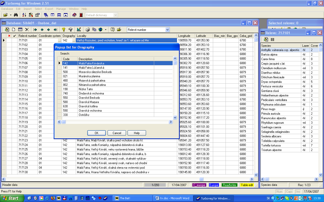Click the globe map icon
Screen dimensions: 324x202
(100, 30)
